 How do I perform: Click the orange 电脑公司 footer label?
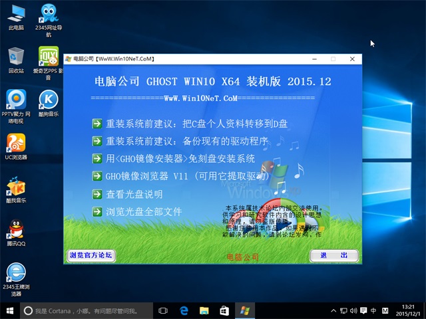coord(243,257)
